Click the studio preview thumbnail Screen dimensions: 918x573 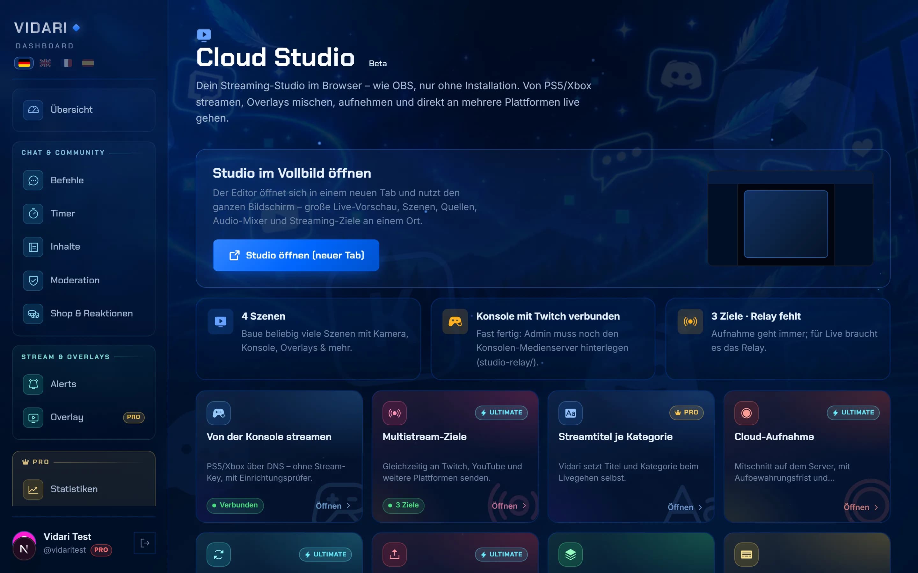[790, 219]
